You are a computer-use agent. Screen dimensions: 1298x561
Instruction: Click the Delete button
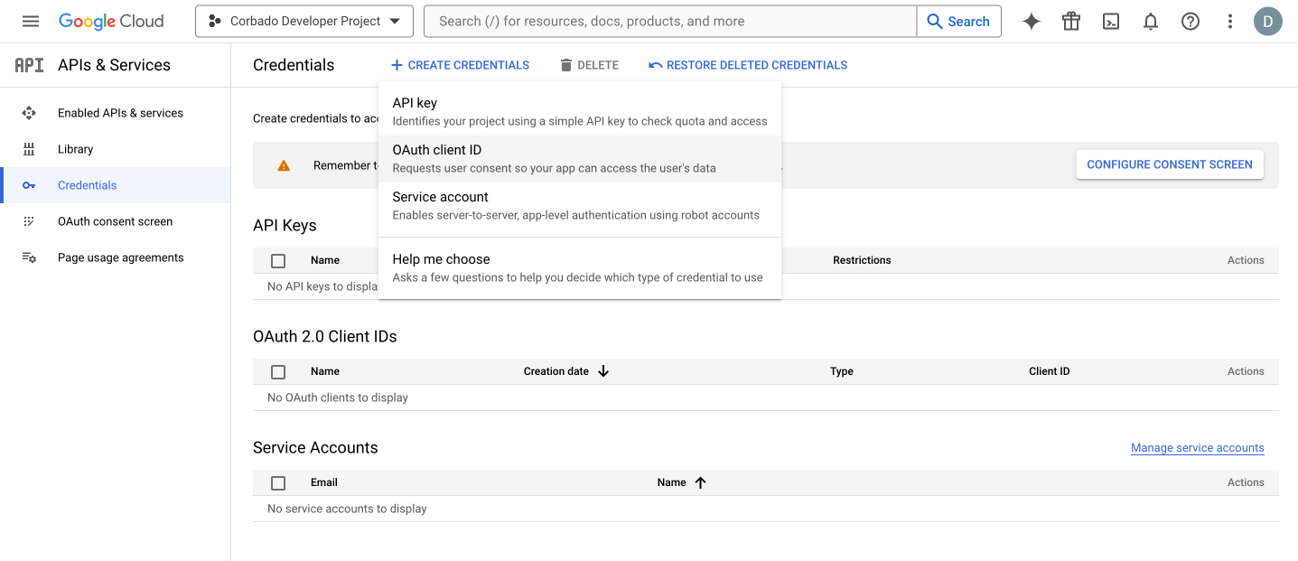tap(589, 65)
